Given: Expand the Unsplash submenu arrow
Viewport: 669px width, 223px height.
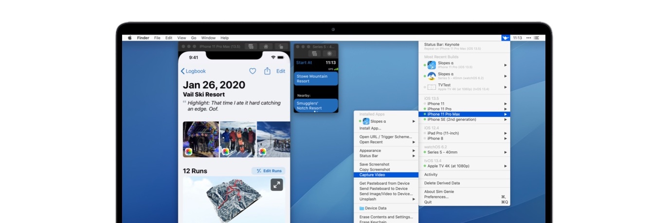Looking at the screenshot, I should coord(414,199).
